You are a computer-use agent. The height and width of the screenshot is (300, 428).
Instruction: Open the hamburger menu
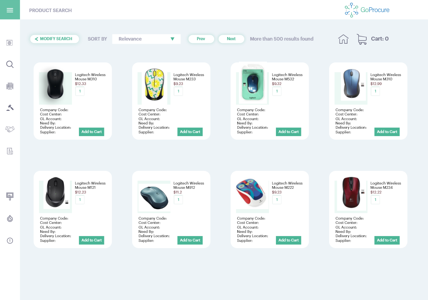point(10,10)
